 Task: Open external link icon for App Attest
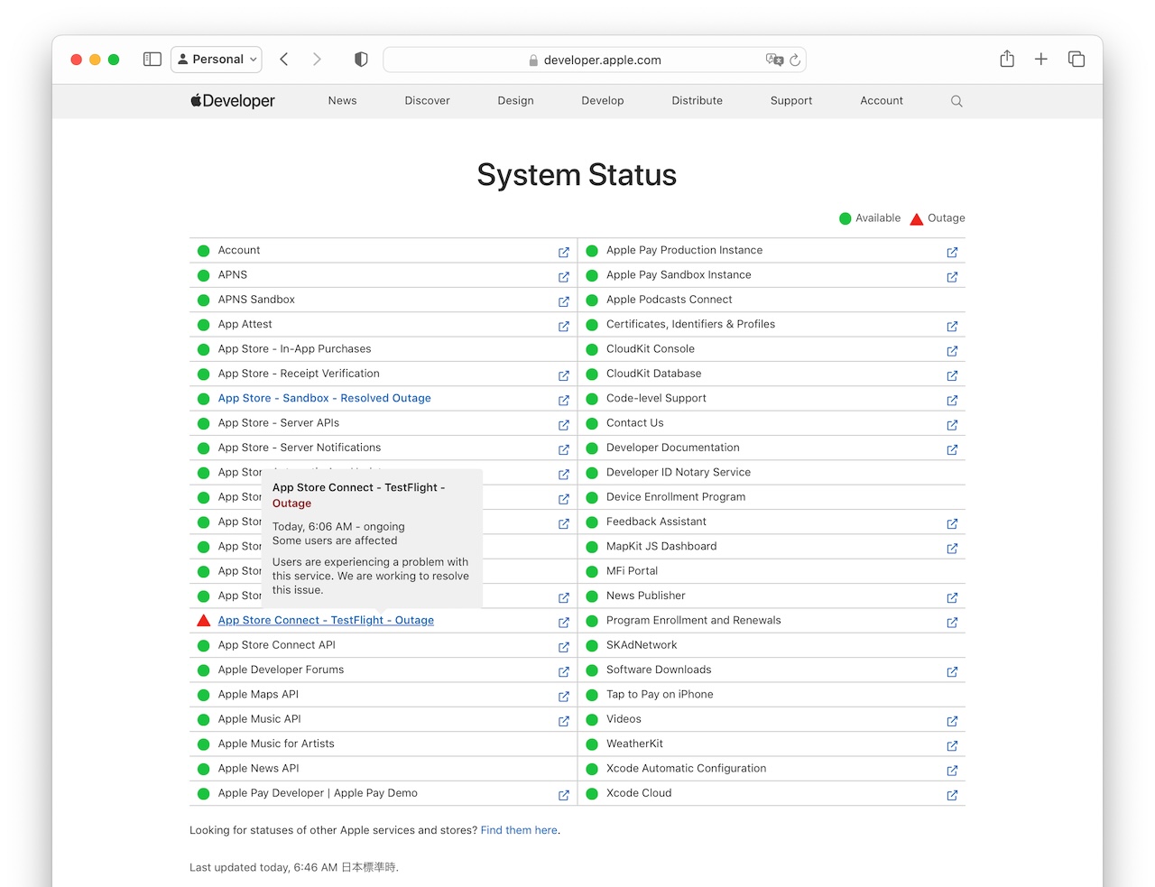pos(564,327)
